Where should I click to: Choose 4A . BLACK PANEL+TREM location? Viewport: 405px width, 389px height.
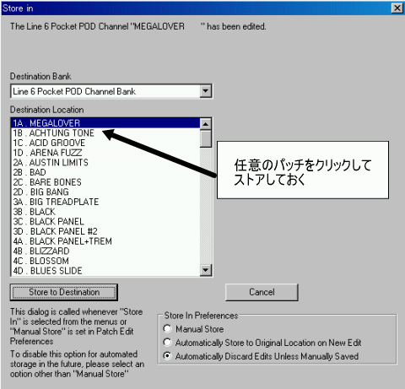pyautogui.click(x=105, y=241)
